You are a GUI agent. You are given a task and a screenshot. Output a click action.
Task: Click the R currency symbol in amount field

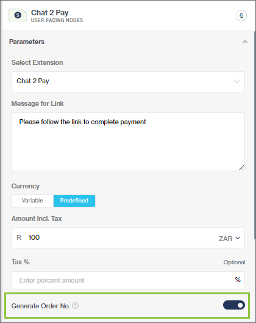click(x=19, y=237)
